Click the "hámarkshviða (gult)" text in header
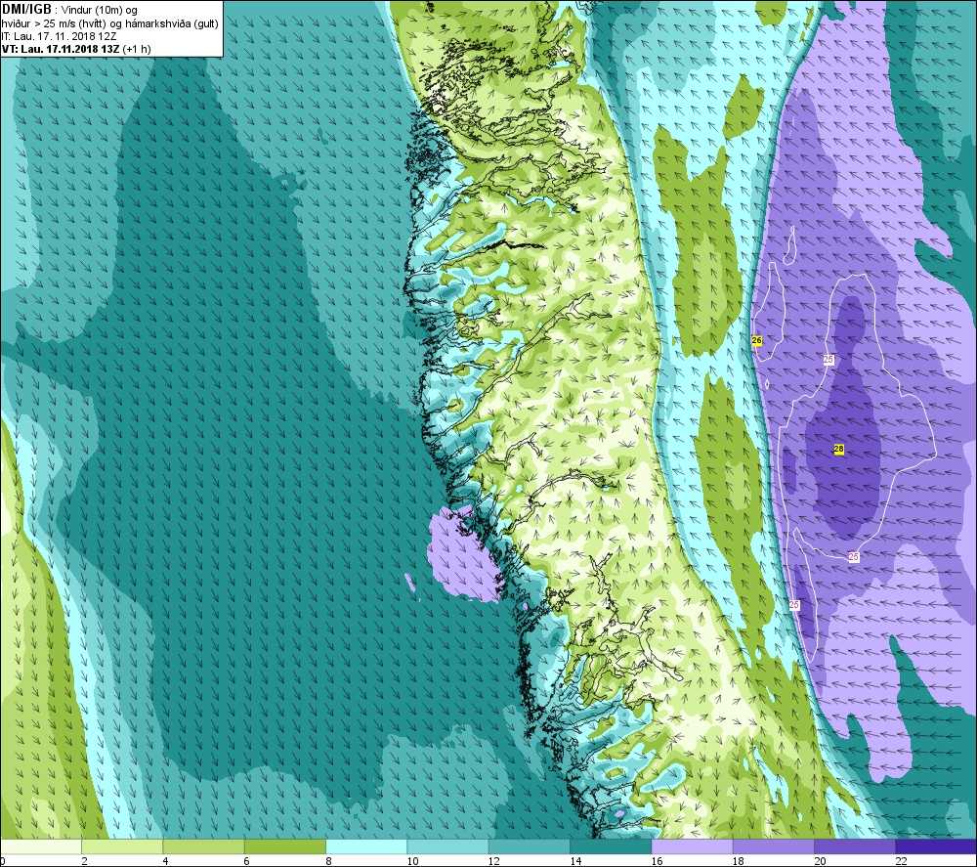This screenshot has width=977, height=867. point(174,23)
